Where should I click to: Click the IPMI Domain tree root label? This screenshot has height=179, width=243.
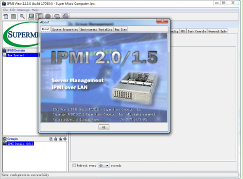tap(16, 50)
